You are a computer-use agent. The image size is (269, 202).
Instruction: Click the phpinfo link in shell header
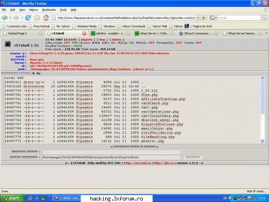(87, 40)
